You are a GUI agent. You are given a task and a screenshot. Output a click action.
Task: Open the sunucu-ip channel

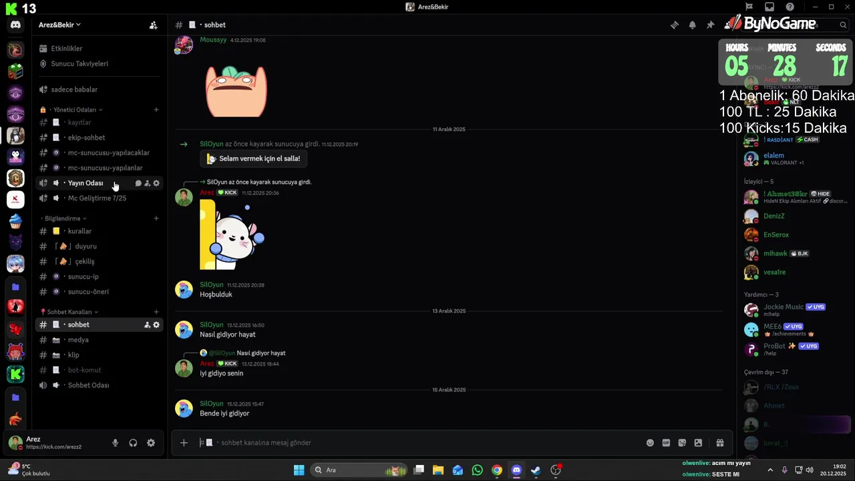coord(100,277)
